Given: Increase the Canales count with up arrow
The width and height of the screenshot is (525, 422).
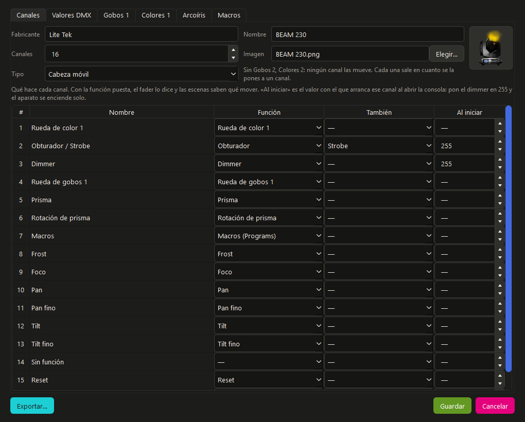Looking at the screenshot, I should point(233,50).
